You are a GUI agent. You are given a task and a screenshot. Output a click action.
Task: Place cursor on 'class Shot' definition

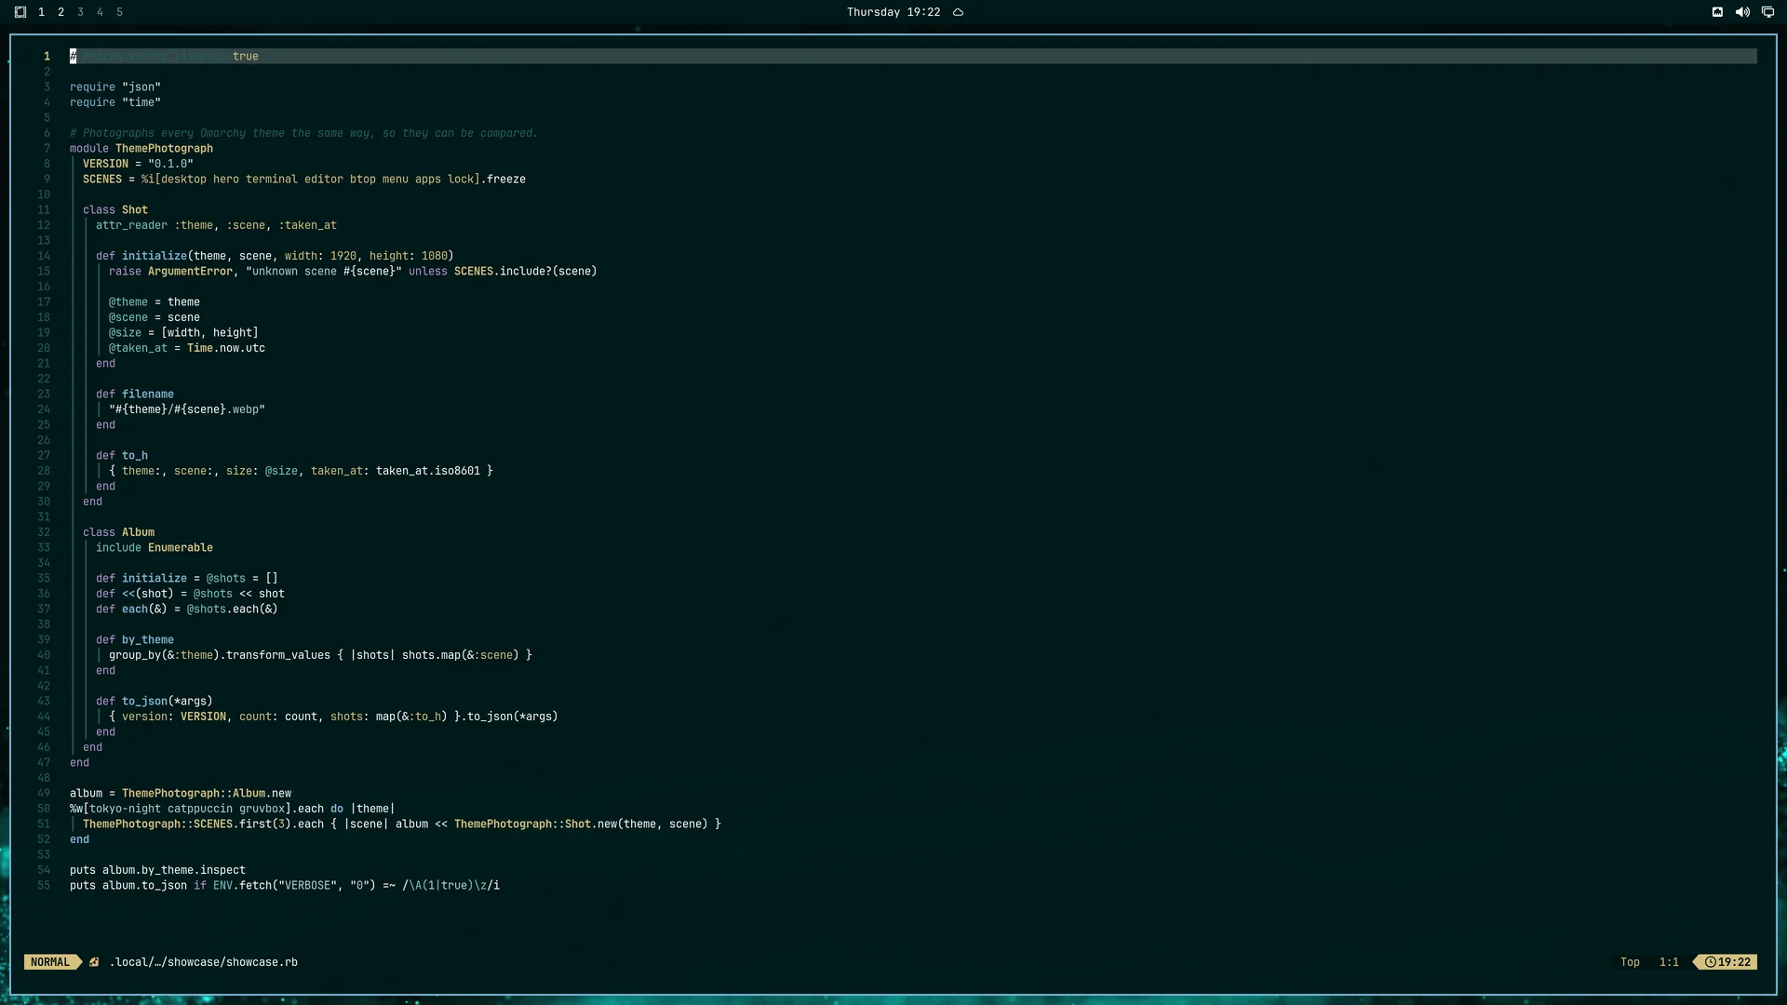pyautogui.click(x=115, y=210)
